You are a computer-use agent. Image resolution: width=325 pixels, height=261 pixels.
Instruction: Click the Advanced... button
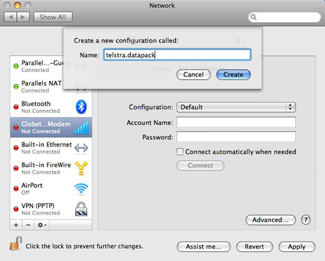pos(271,220)
